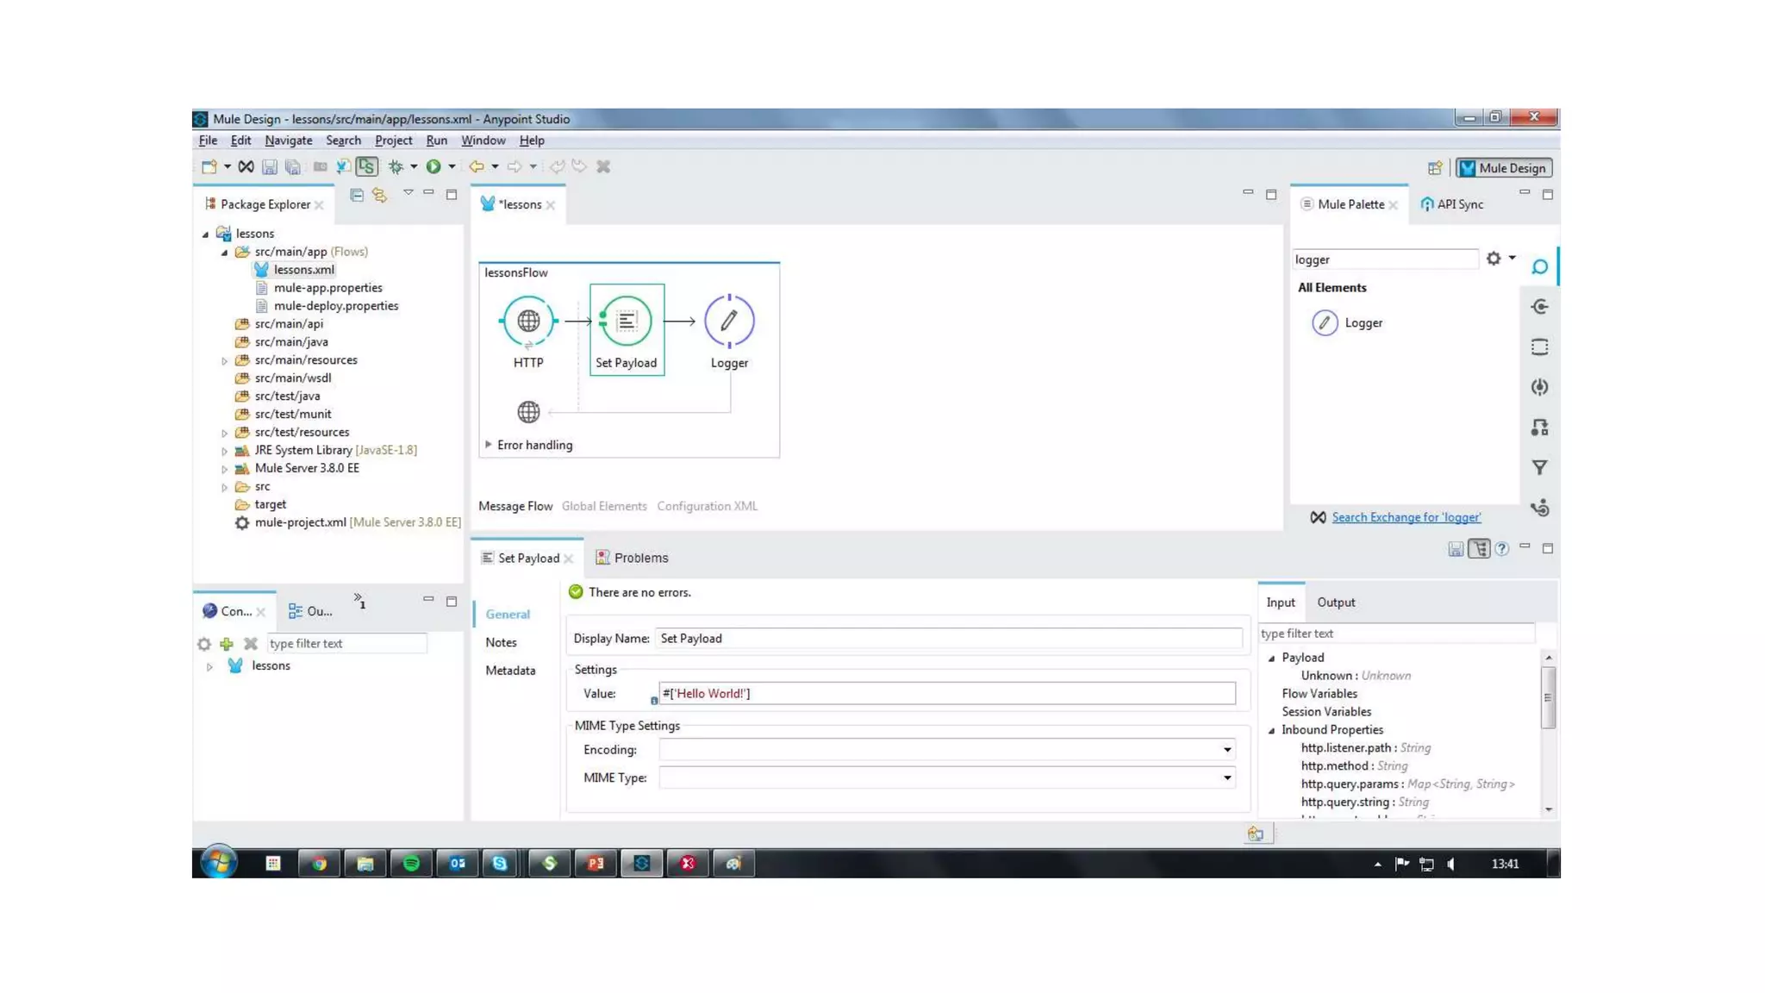Click the palette filter funnel icon
This screenshot has width=1765, height=993.
pos(1539,468)
